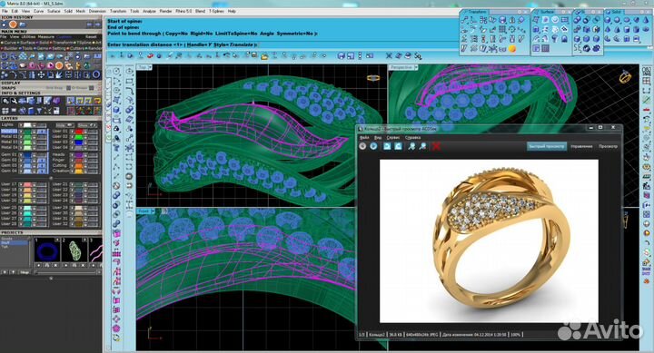Open the Surface menu in menu bar

coord(54,11)
